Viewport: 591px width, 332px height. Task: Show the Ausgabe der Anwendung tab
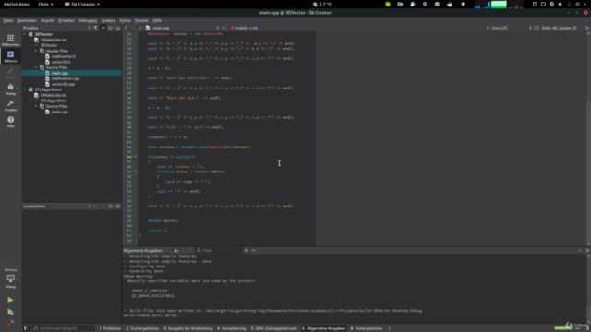[187, 328]
